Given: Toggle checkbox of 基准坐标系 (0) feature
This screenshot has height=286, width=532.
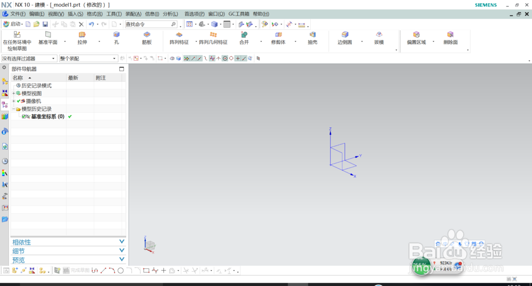Looking at the screenshot, I should coord(24,117).
